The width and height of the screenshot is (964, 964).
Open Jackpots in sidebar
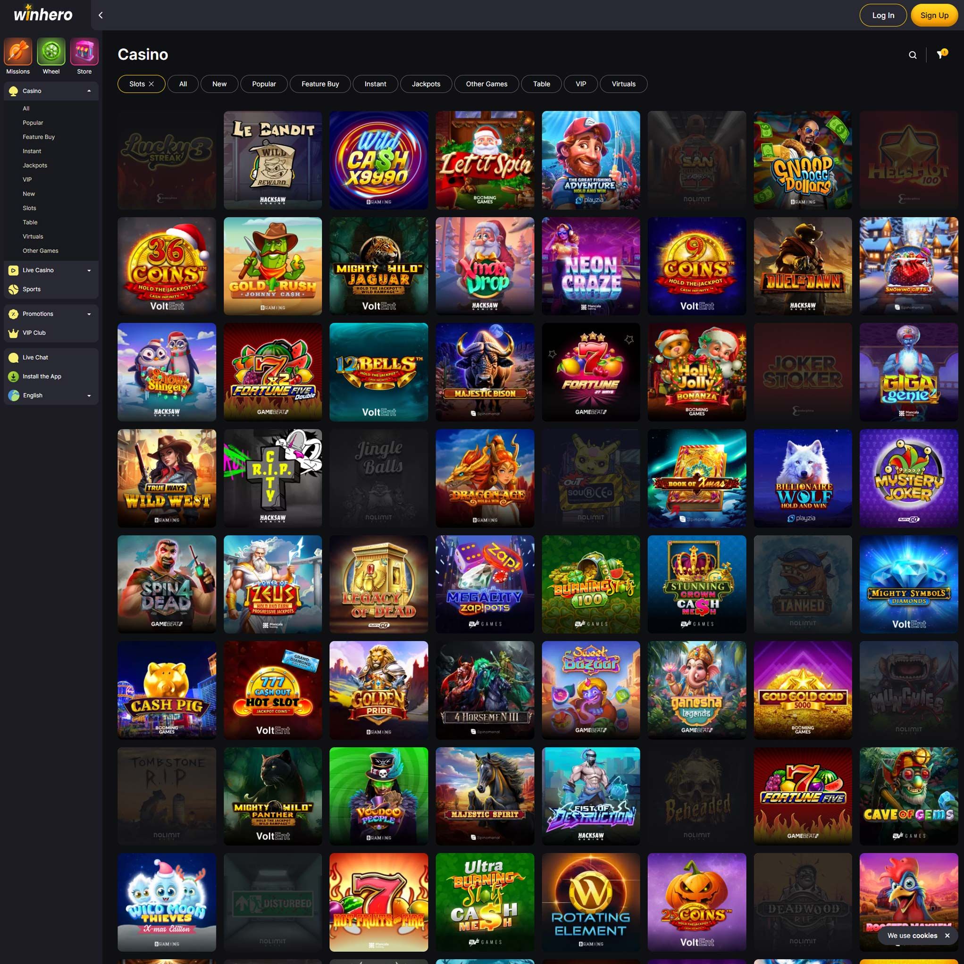click(x=35, y=165)
